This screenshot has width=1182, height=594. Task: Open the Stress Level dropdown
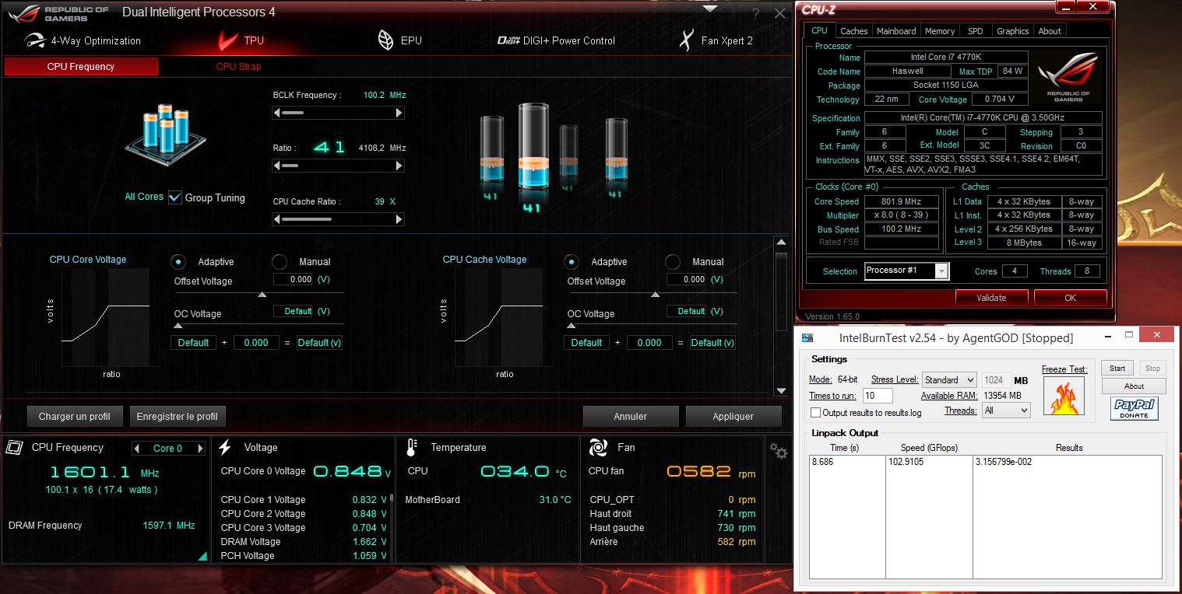[x=948, y=380]
